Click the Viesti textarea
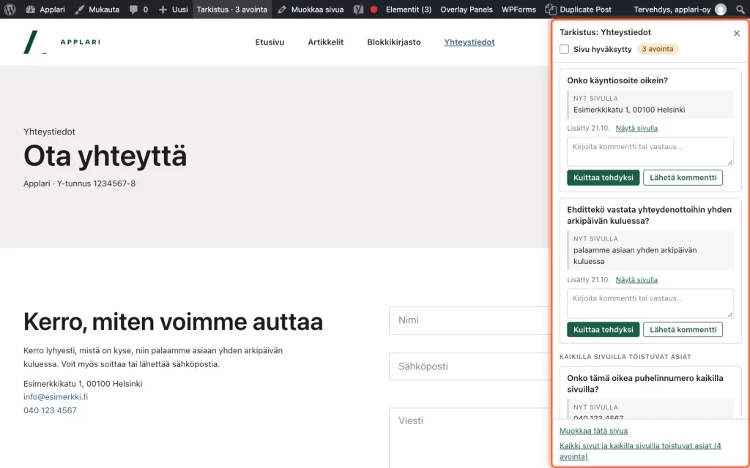 pyautogui.click(x=470, y=438)
